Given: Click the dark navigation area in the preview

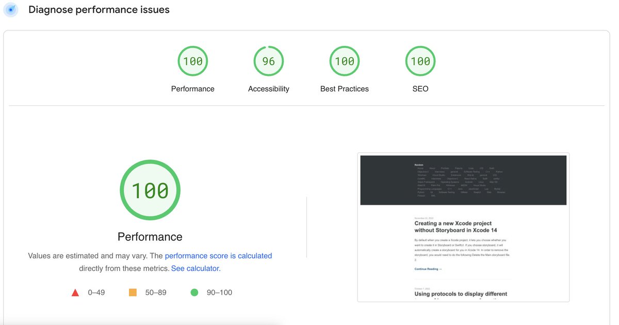Looking at the screenshot, I should pyautogui.click(x=463, y=180).
